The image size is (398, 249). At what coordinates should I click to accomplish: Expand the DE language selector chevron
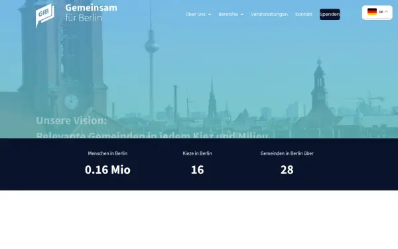pyautogui.click(x=386, y=12)
